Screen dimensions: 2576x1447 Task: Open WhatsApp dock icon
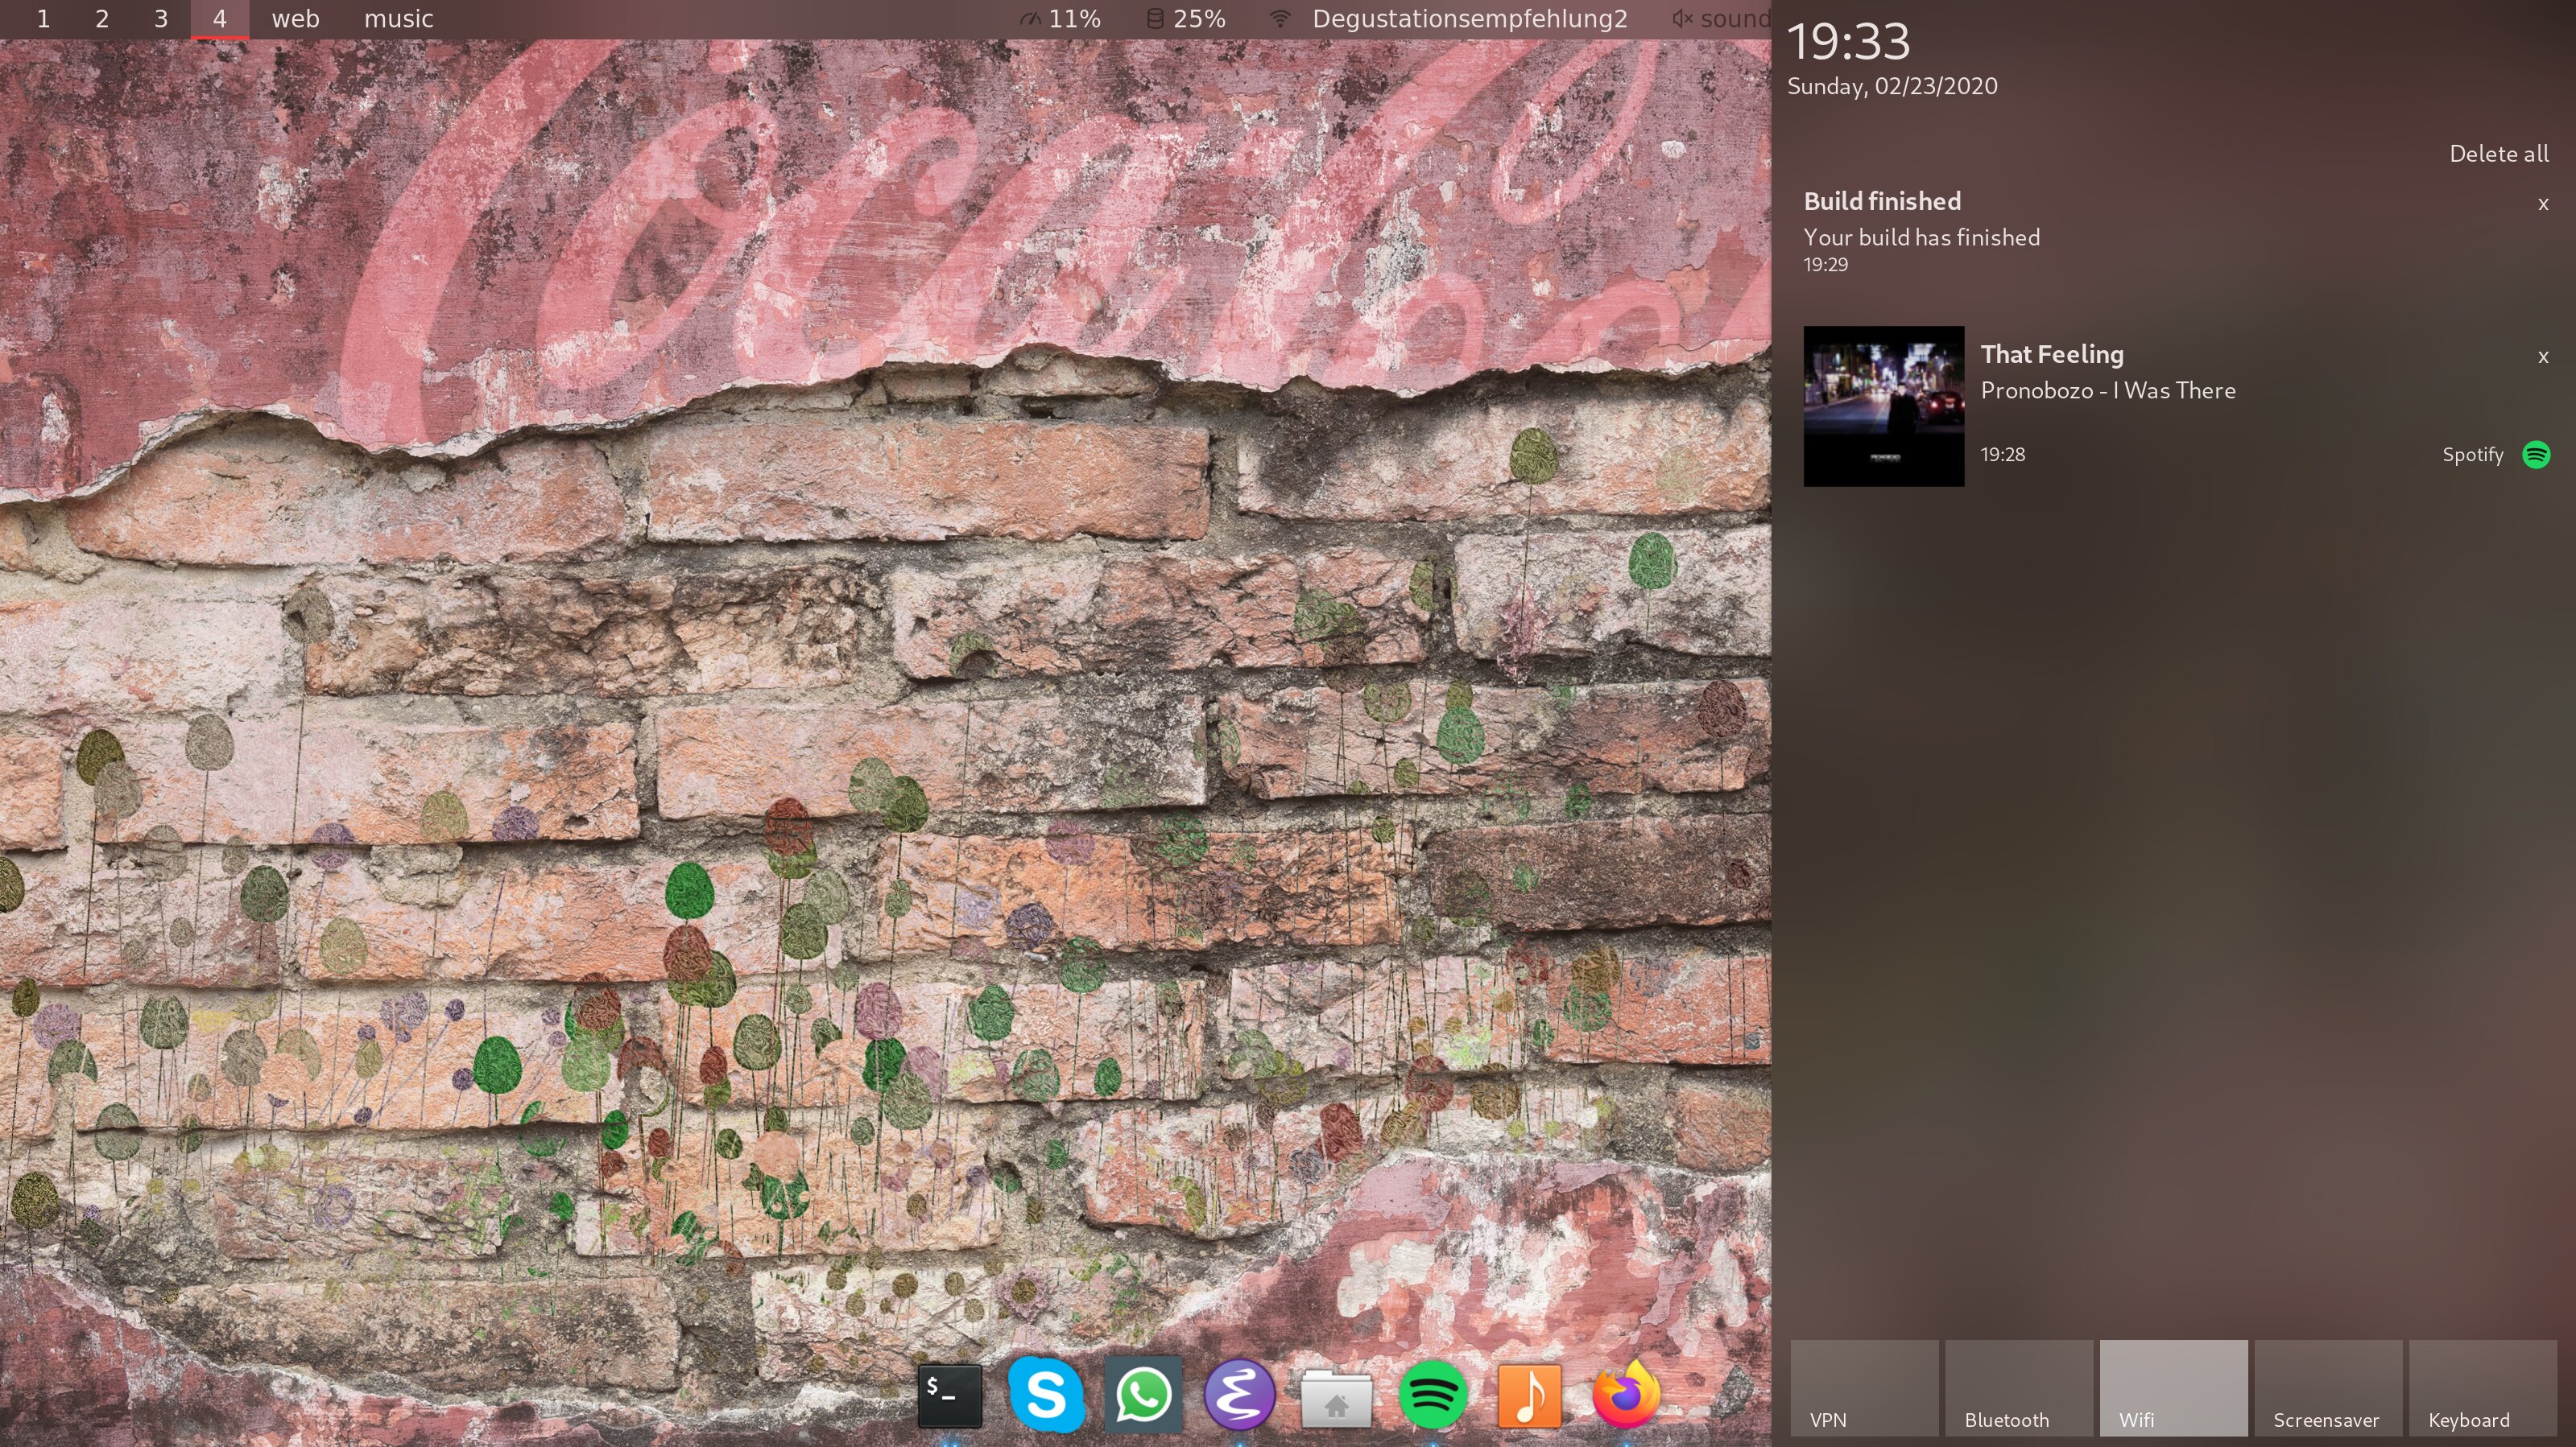[1143, 1395]
